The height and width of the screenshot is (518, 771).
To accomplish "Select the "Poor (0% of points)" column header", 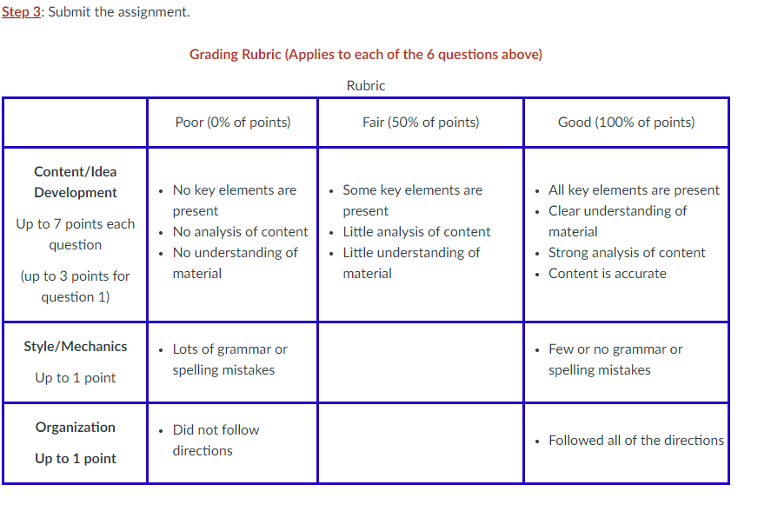I will pos(233,122).
